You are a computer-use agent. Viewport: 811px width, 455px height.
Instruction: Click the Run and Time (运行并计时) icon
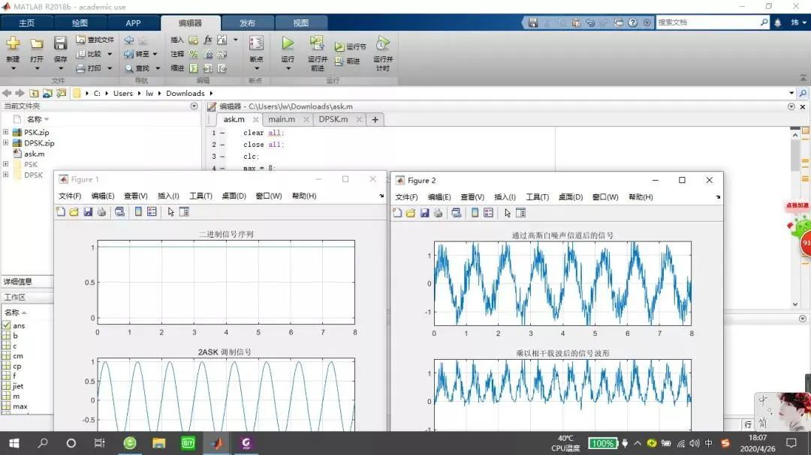click(383, 44)
